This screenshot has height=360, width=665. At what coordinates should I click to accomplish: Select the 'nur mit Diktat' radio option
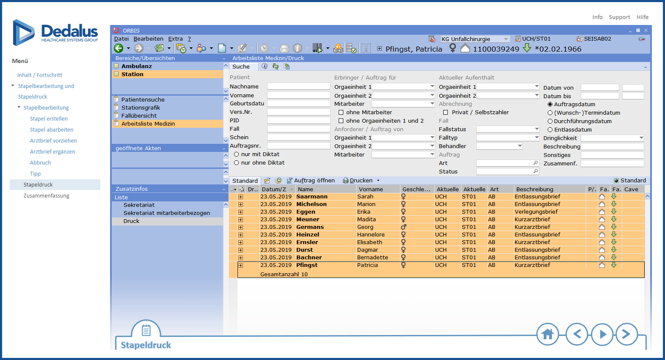[x=237, y=154]
